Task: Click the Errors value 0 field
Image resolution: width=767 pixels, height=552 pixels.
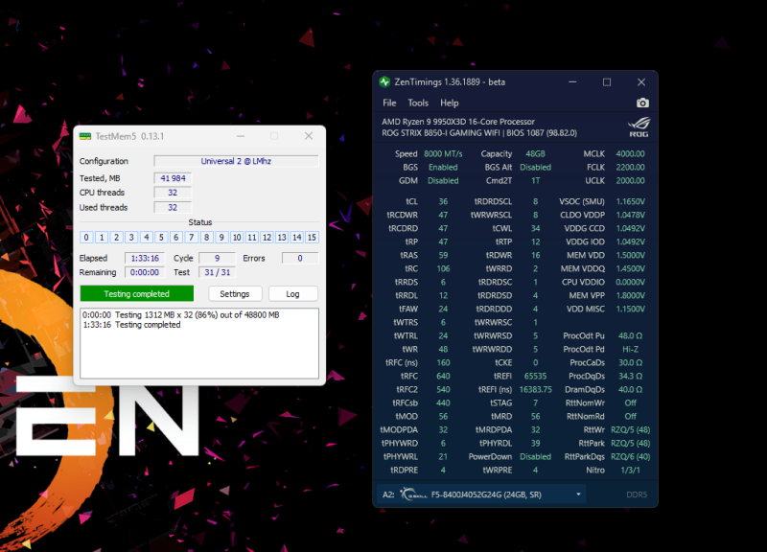Action: pos(300,258)
